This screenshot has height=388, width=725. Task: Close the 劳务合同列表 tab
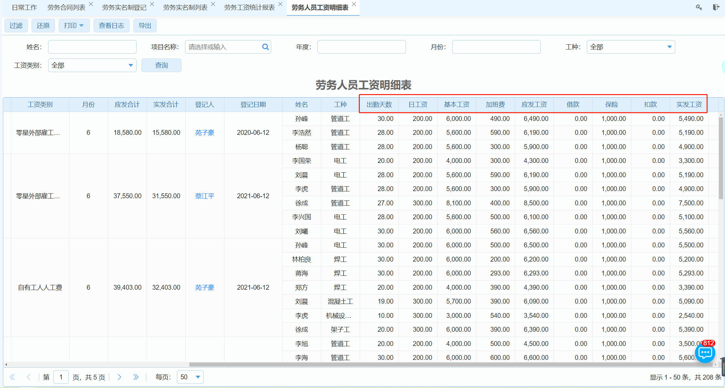coord(91,4)
